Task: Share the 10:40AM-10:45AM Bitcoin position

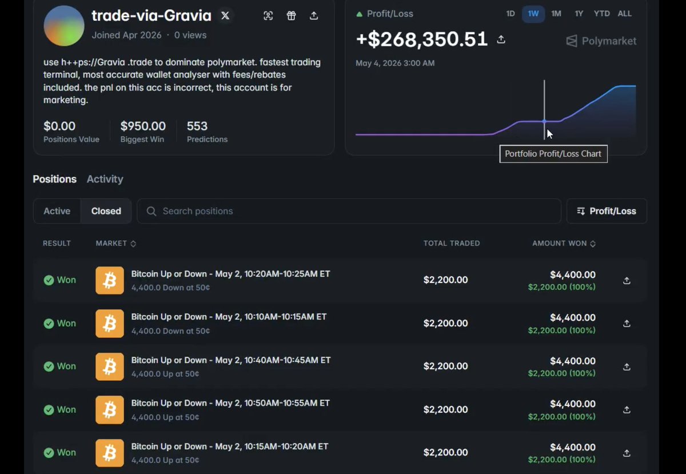Action: [x=627, y=367]
